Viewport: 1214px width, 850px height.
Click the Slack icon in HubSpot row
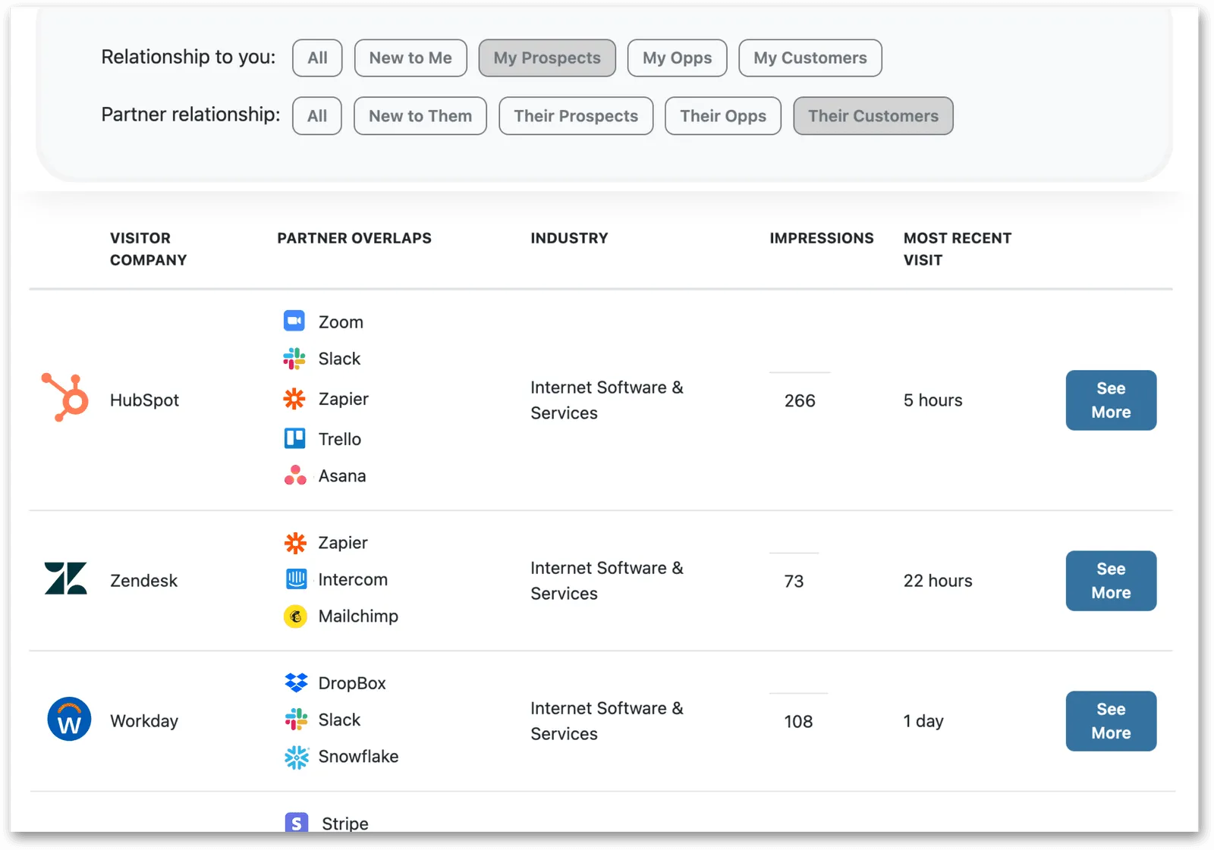[x=294, y=359]
